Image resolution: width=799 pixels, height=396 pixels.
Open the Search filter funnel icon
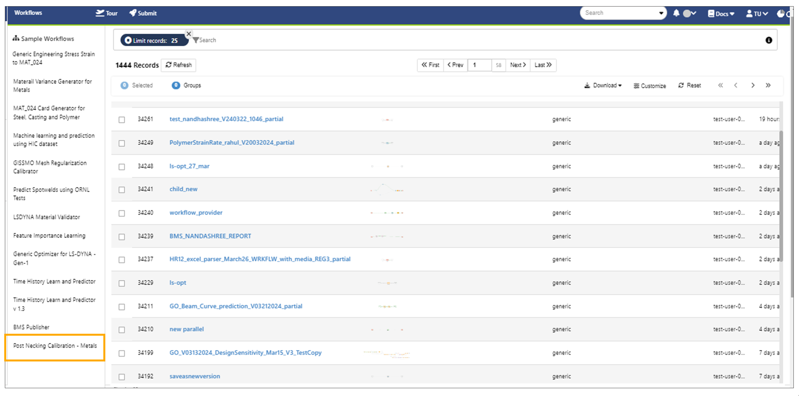(196, 40)
